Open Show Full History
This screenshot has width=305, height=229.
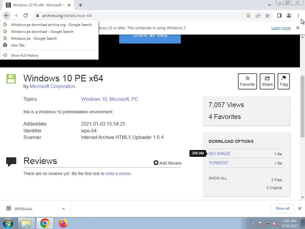49,55
